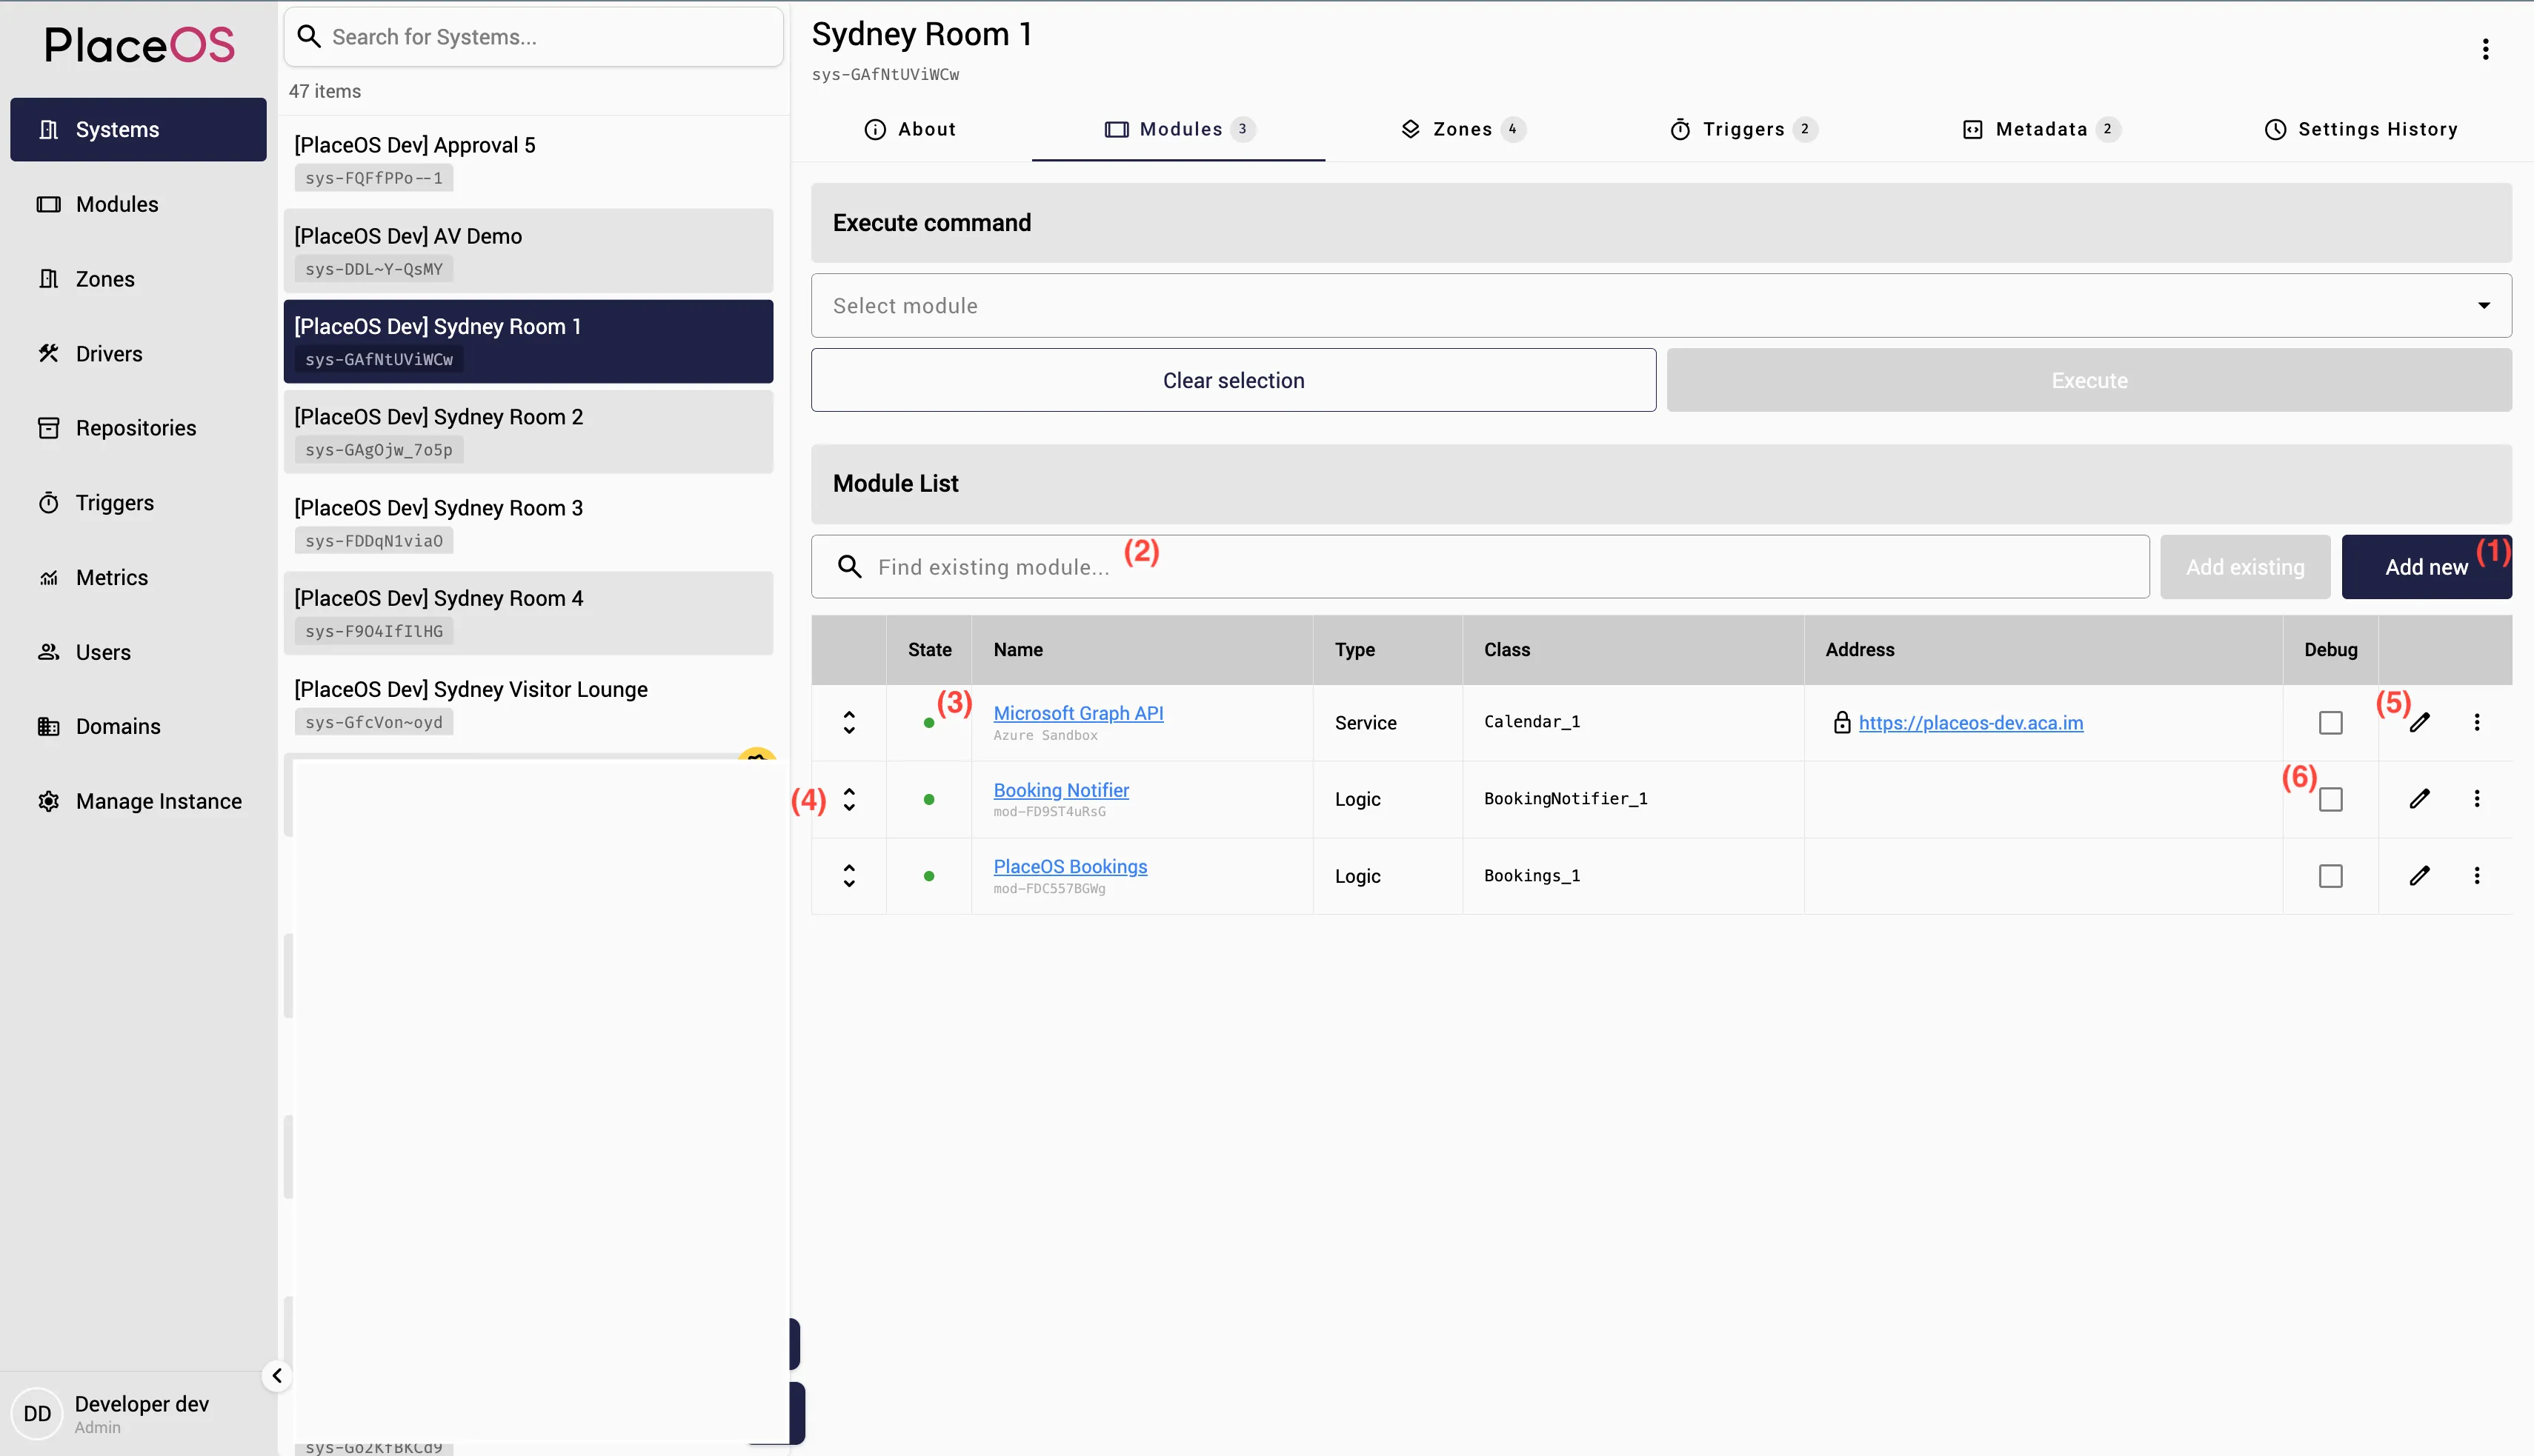
Task: Enable debug checkbox for Microsoft Graph API
Action: [x=2330, y=722]
